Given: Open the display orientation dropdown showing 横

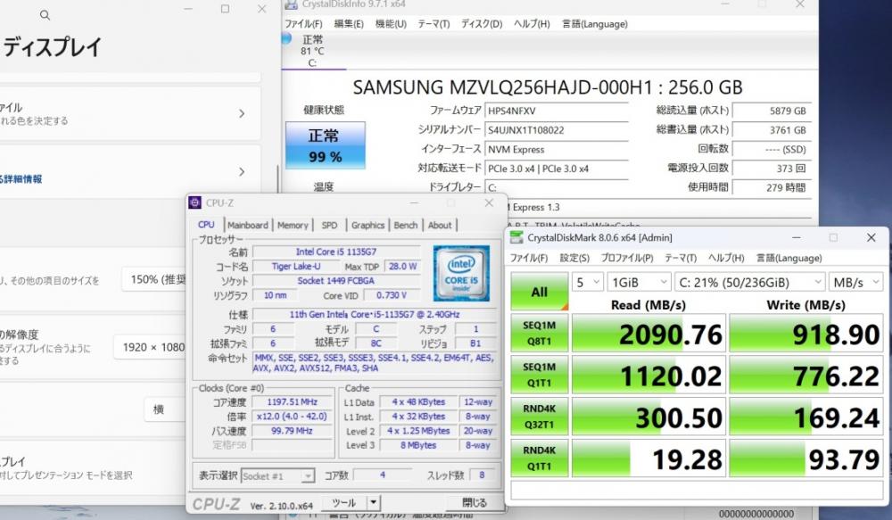Looking at the screenshot, I should click(165, 409).
